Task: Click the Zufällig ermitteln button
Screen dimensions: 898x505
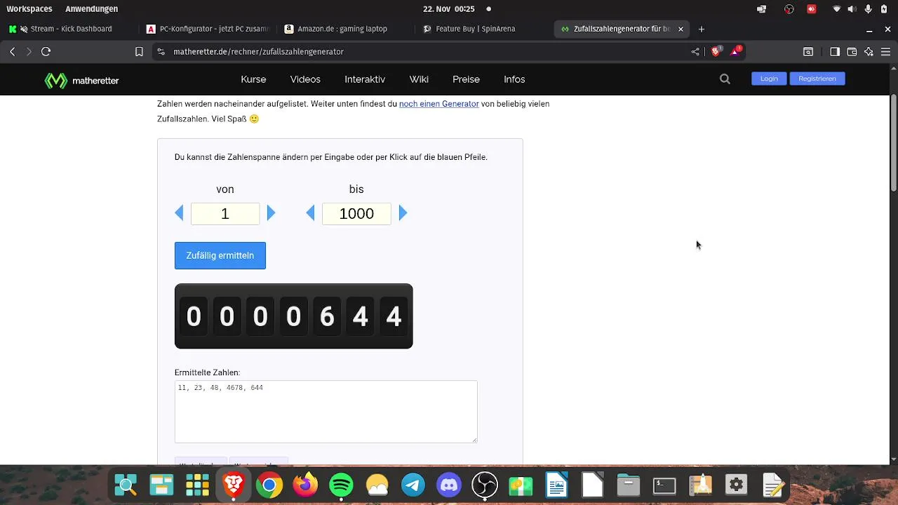Action: coord(220,255)
